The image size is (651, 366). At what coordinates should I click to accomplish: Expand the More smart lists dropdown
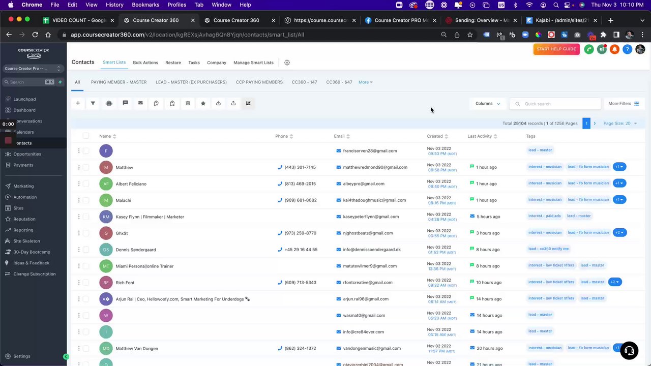coord(365,82)
